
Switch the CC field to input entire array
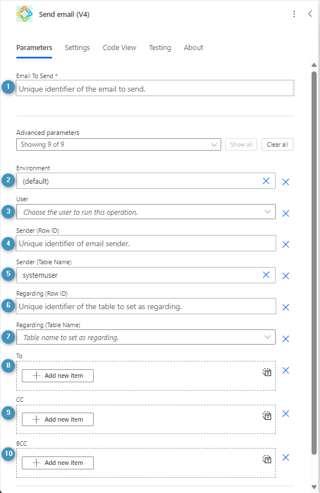tap(267, 415)
